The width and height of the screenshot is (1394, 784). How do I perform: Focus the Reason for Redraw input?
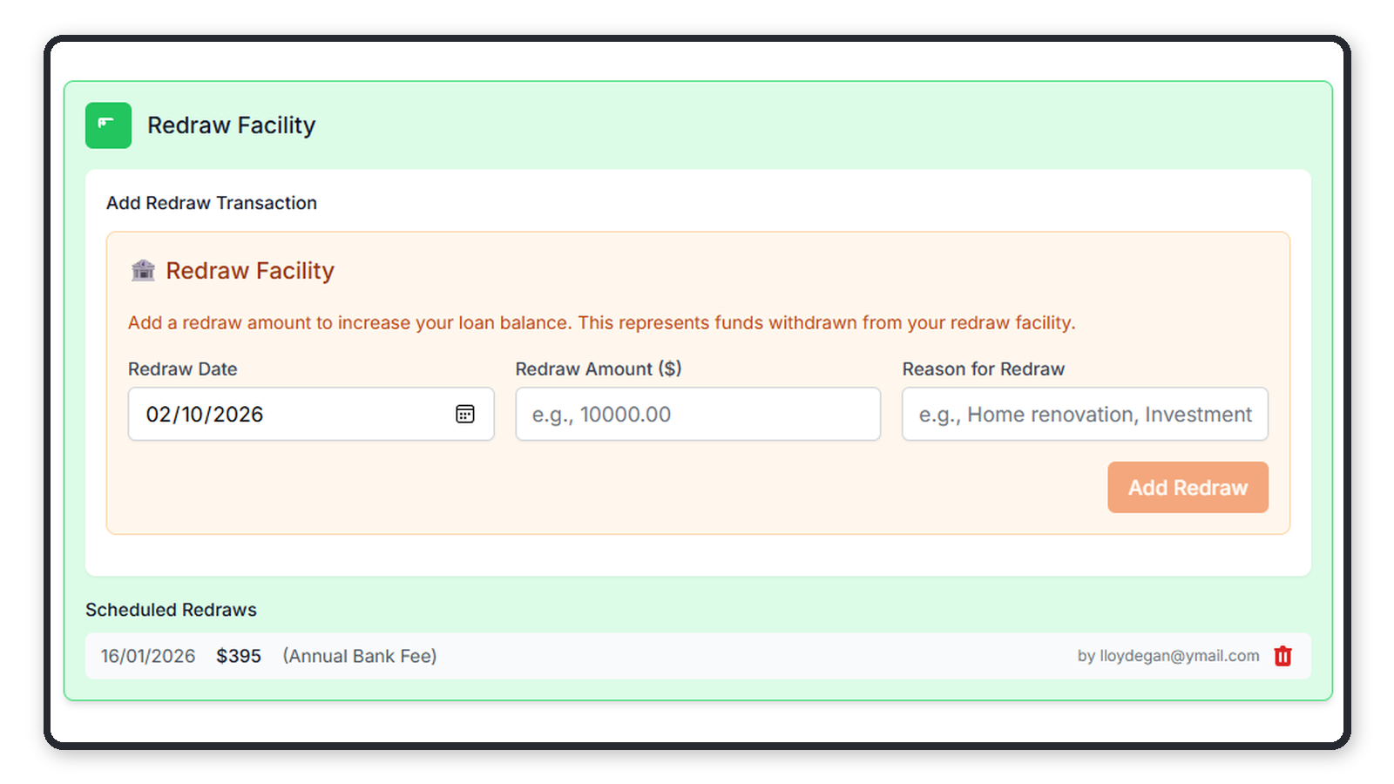1085,414
